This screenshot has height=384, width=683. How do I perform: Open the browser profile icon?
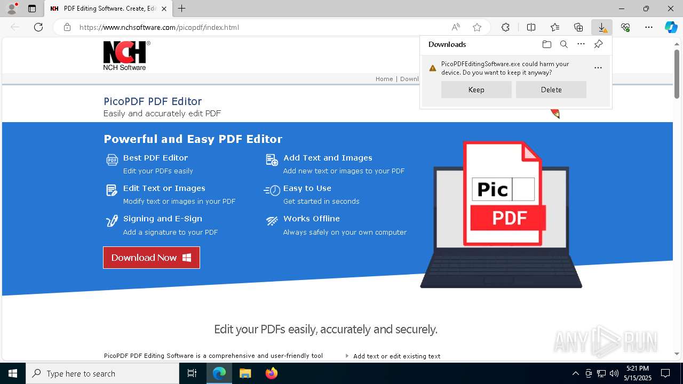click(11, 9)
